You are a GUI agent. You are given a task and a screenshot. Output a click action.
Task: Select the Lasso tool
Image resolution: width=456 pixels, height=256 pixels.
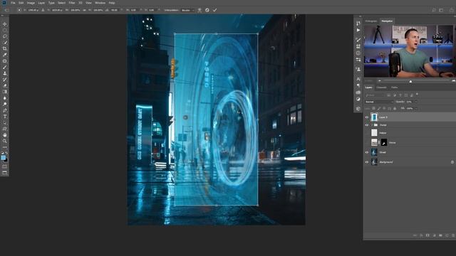click(x=5, y=36)
